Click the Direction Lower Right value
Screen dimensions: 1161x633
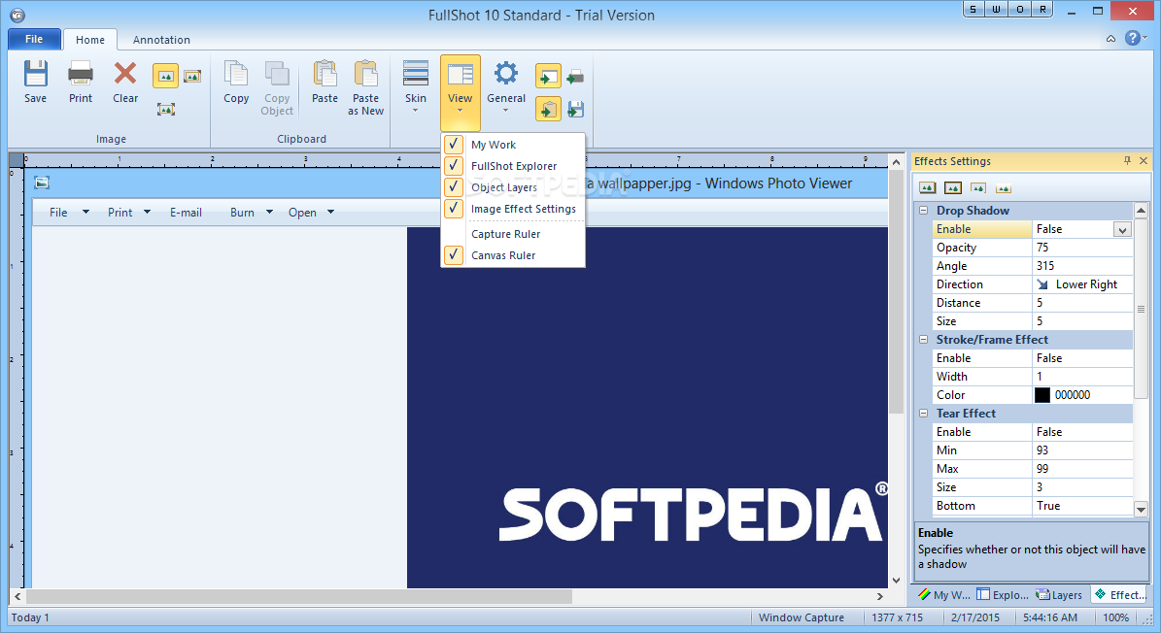1082,284
